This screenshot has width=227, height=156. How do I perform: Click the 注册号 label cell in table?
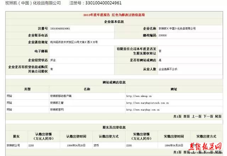28,28
